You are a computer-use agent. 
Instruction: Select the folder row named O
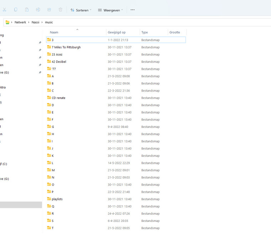(116, 184)
